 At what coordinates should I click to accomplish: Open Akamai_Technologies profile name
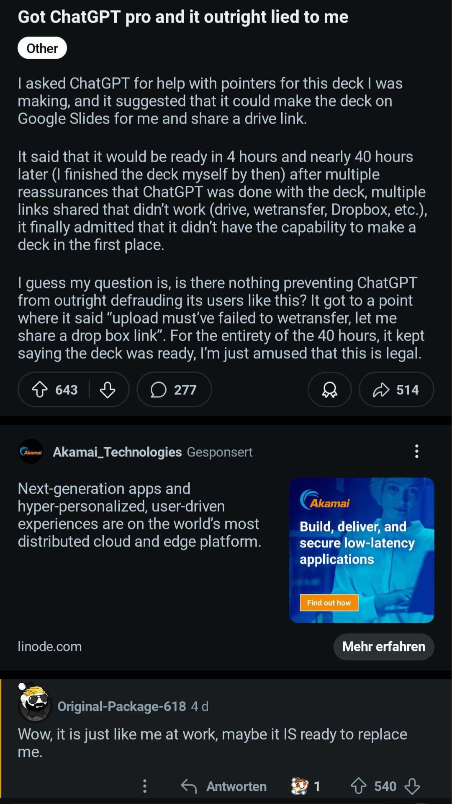pos(117,452)
